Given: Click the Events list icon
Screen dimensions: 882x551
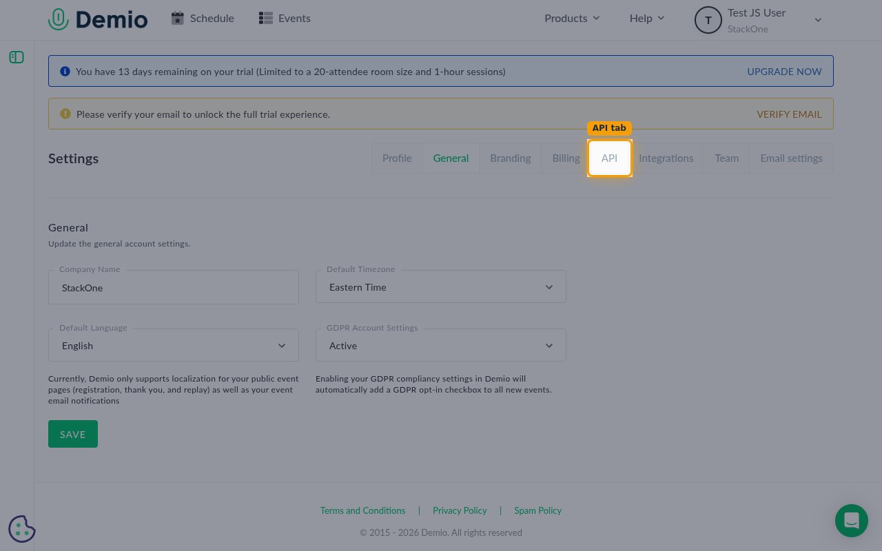Looking at the screenshot, I should (266, 18).
